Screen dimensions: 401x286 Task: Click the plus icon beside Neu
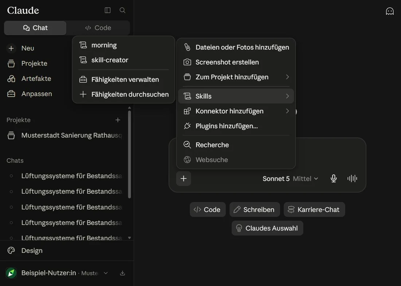click(11, 48)
